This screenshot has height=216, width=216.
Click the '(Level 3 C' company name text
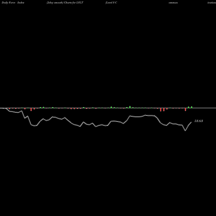point(111,3)
